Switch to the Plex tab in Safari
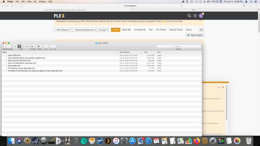The image size is (260, 146). tap(193, 10)
